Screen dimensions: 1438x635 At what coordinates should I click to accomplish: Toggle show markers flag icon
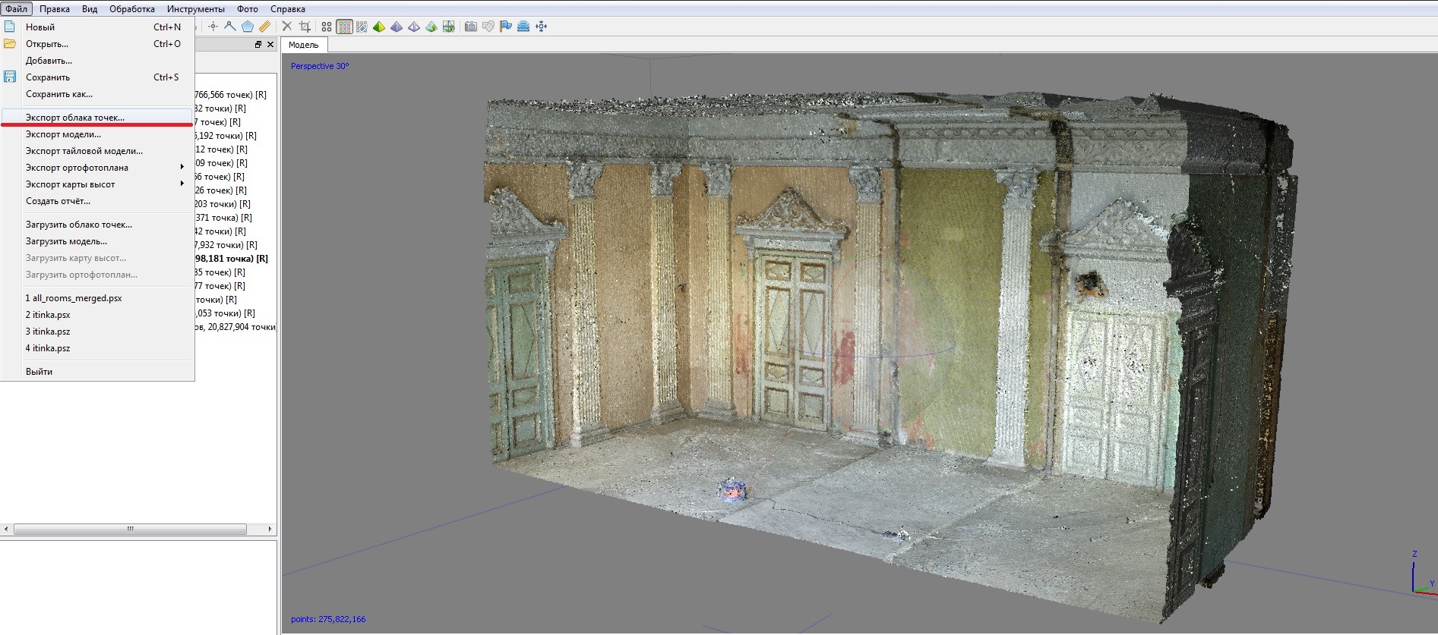click(506, 27)
